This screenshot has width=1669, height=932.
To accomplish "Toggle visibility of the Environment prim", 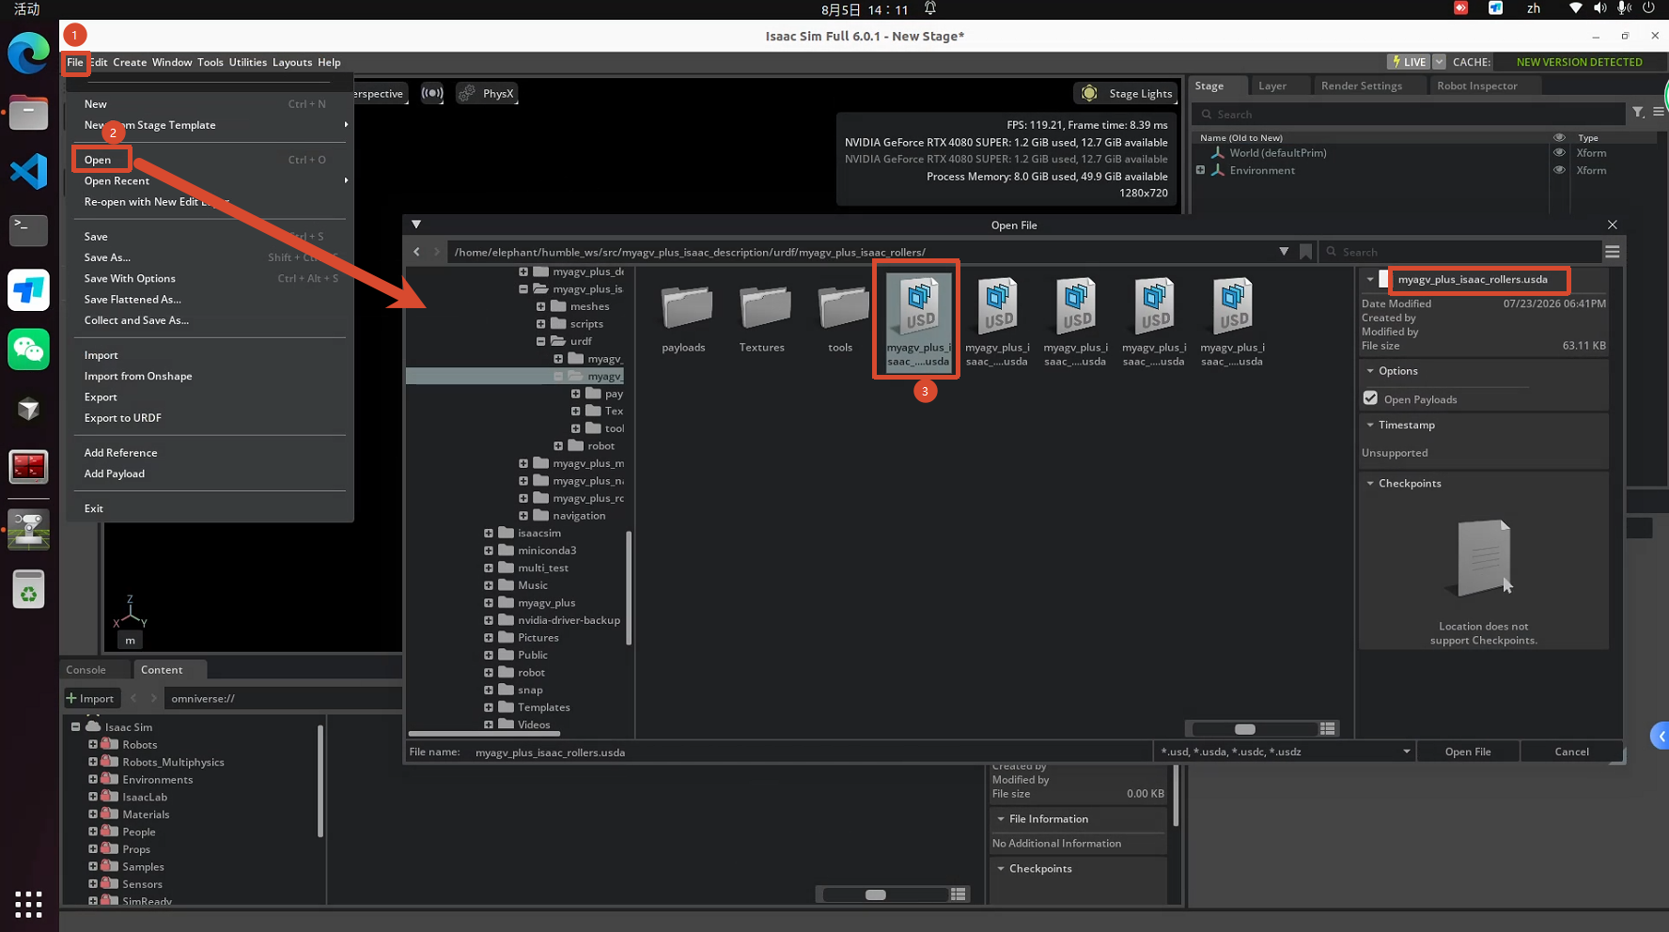I will click(x=1559, y=170).
